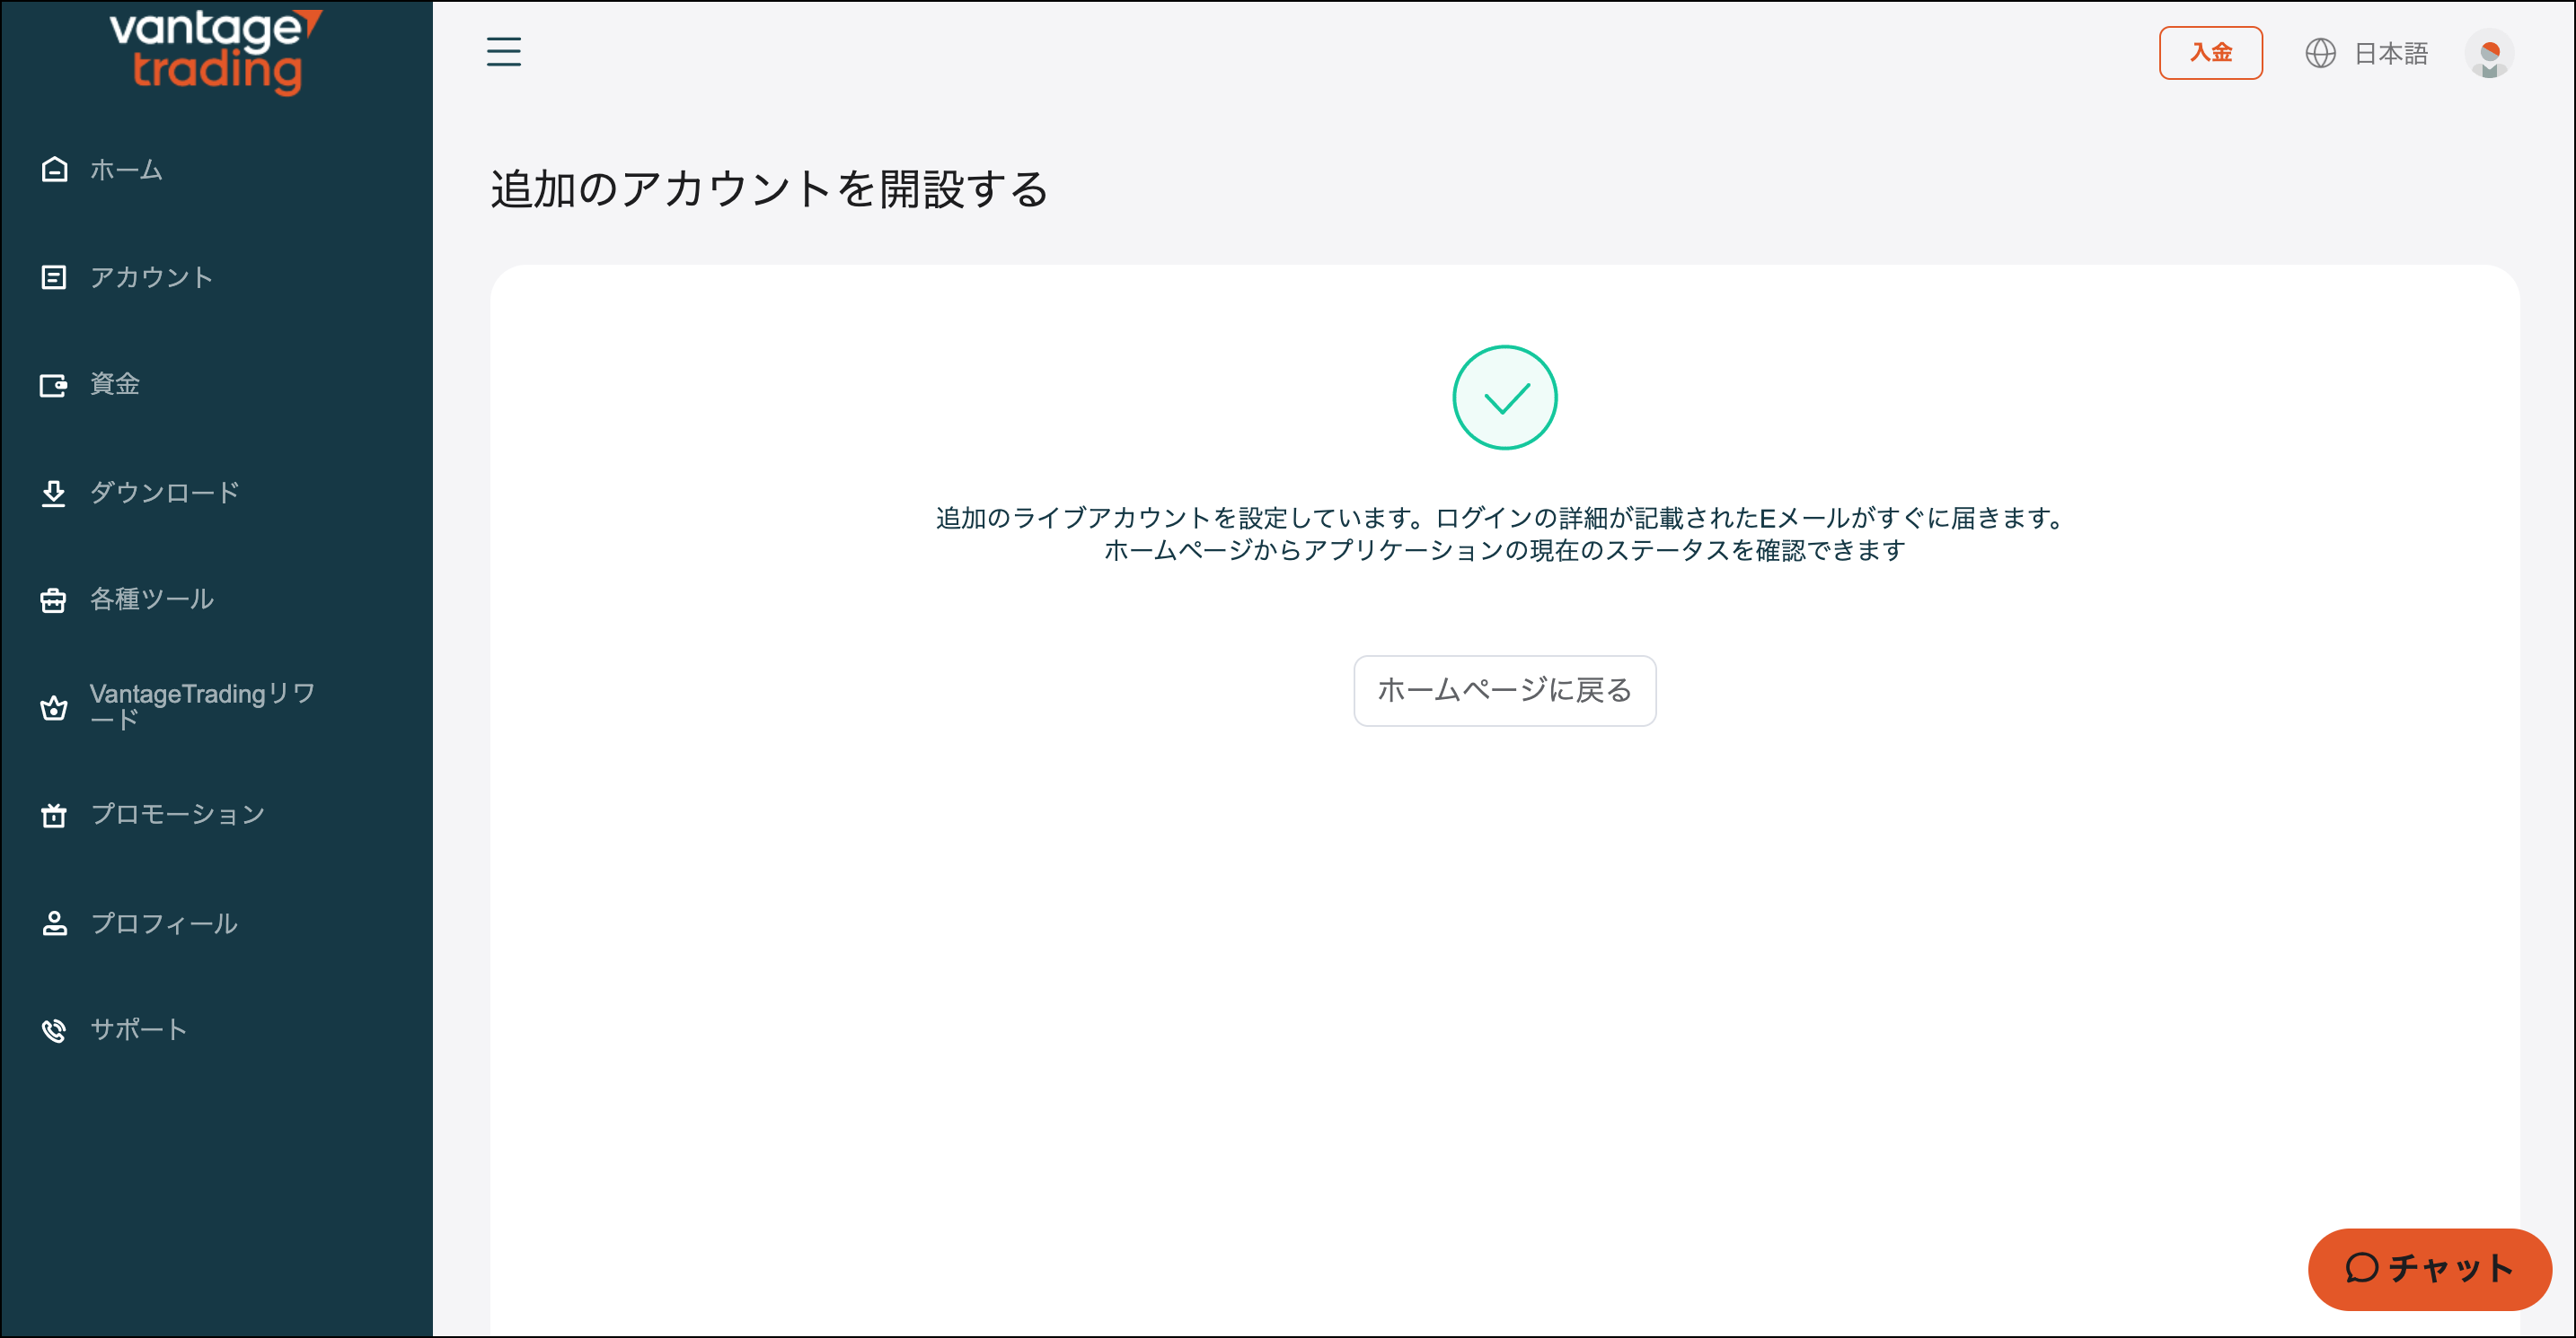Click the 入金 deposit button

tap(2211, 52)
